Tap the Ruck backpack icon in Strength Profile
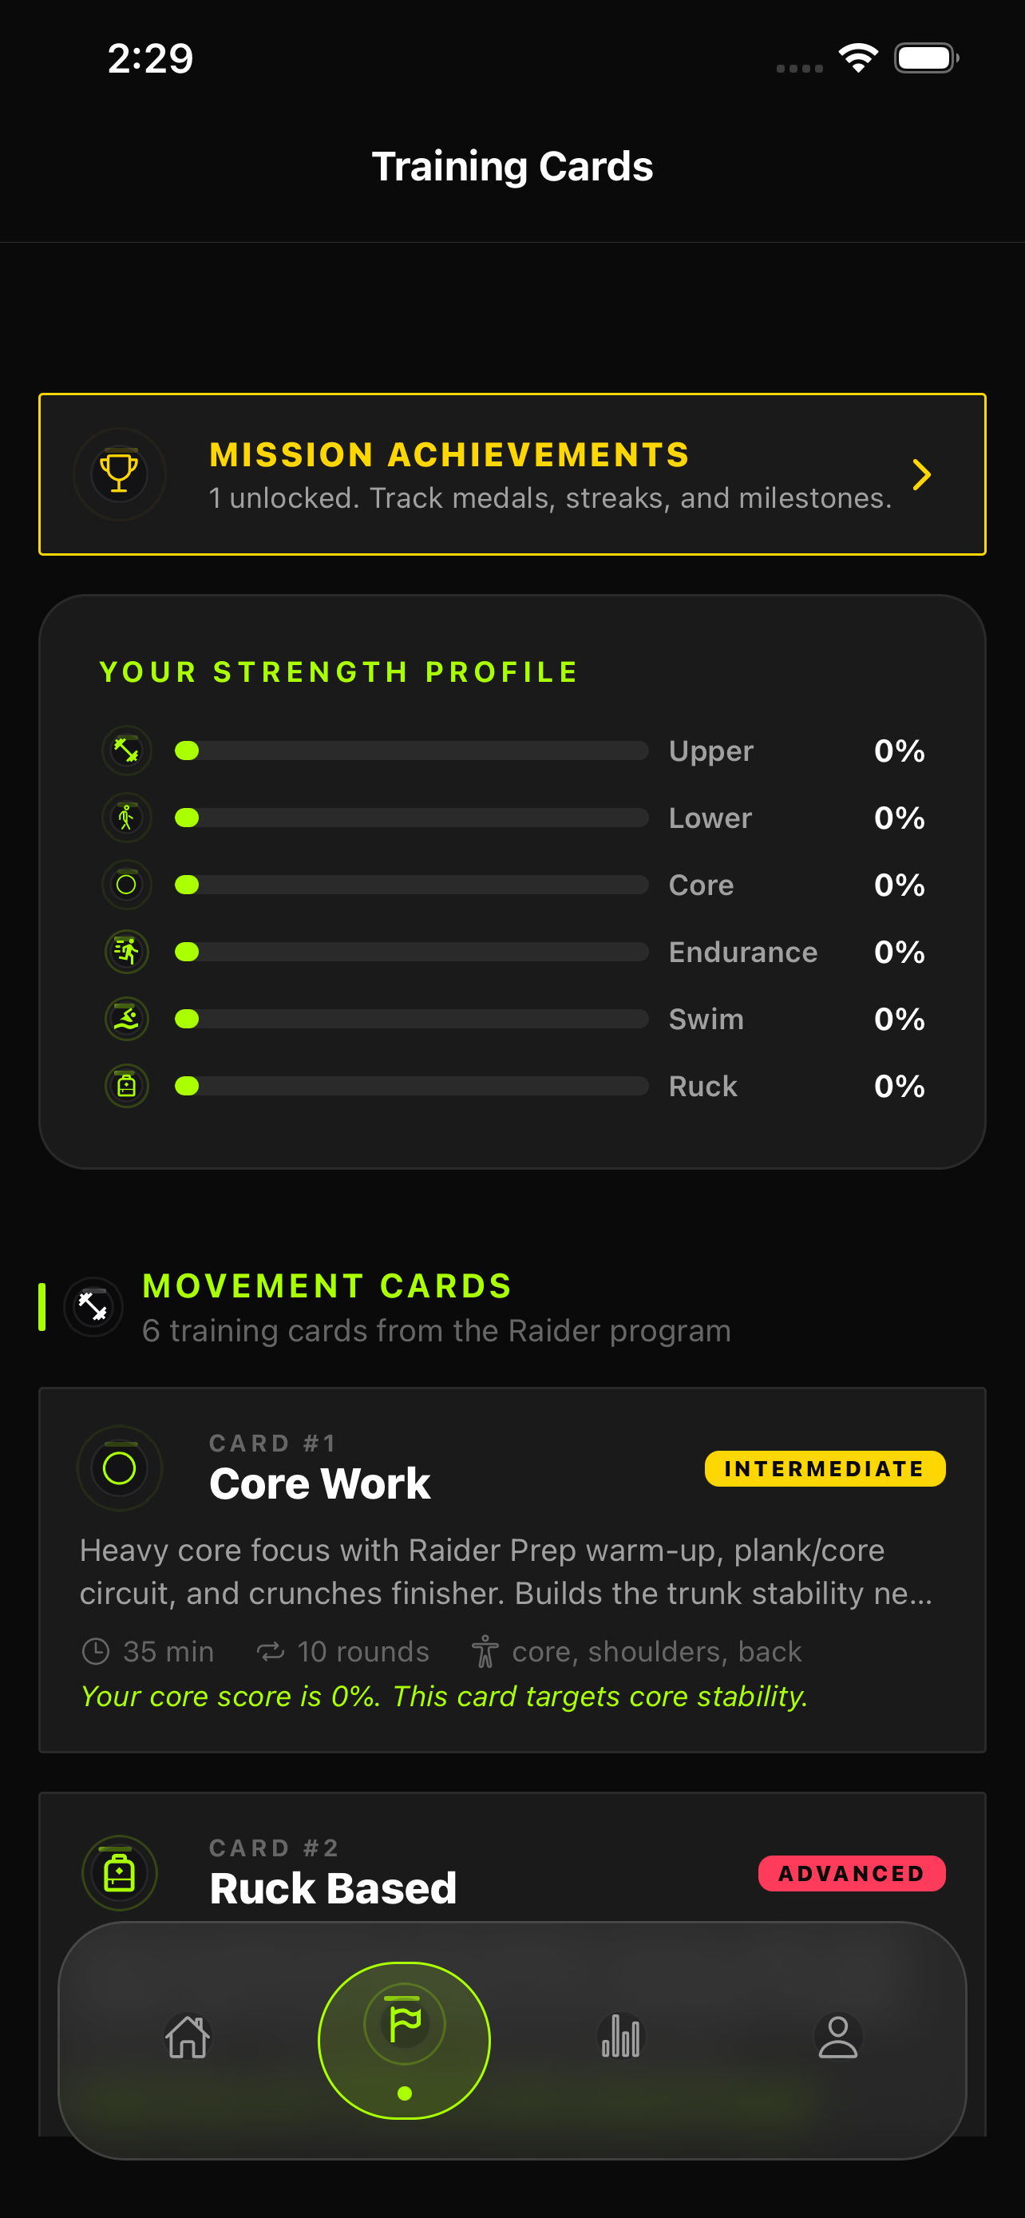Image resolution: width=1025 pixels, height=2218 pixels. (126, 1086)
